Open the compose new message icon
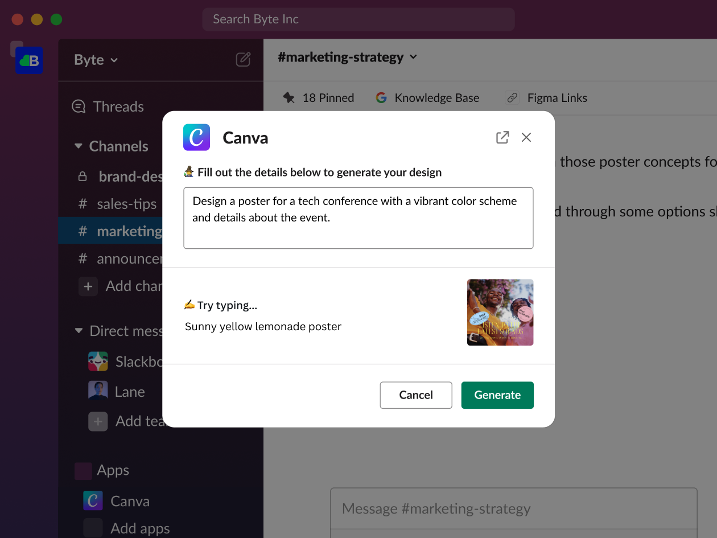The width and height of the screenshot is (717, 538). [243, 59]
